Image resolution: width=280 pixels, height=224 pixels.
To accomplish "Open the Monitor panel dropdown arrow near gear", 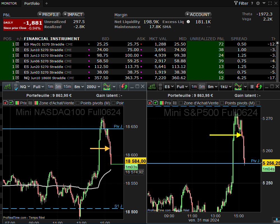I will click(264, 3).
